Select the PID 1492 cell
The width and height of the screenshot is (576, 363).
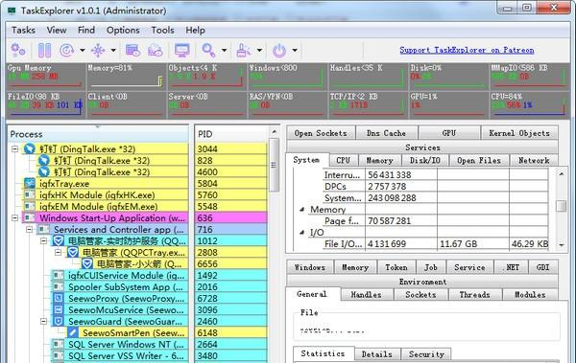tap(231, 276)
